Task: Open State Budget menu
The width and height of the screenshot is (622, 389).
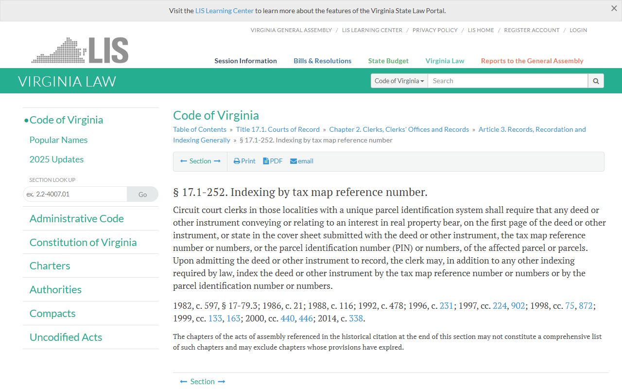Action: click(388, 61)
